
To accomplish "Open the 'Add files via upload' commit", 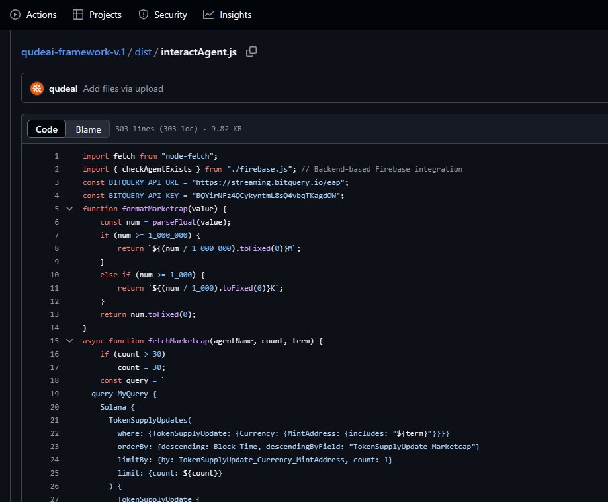I will (123, 89).
